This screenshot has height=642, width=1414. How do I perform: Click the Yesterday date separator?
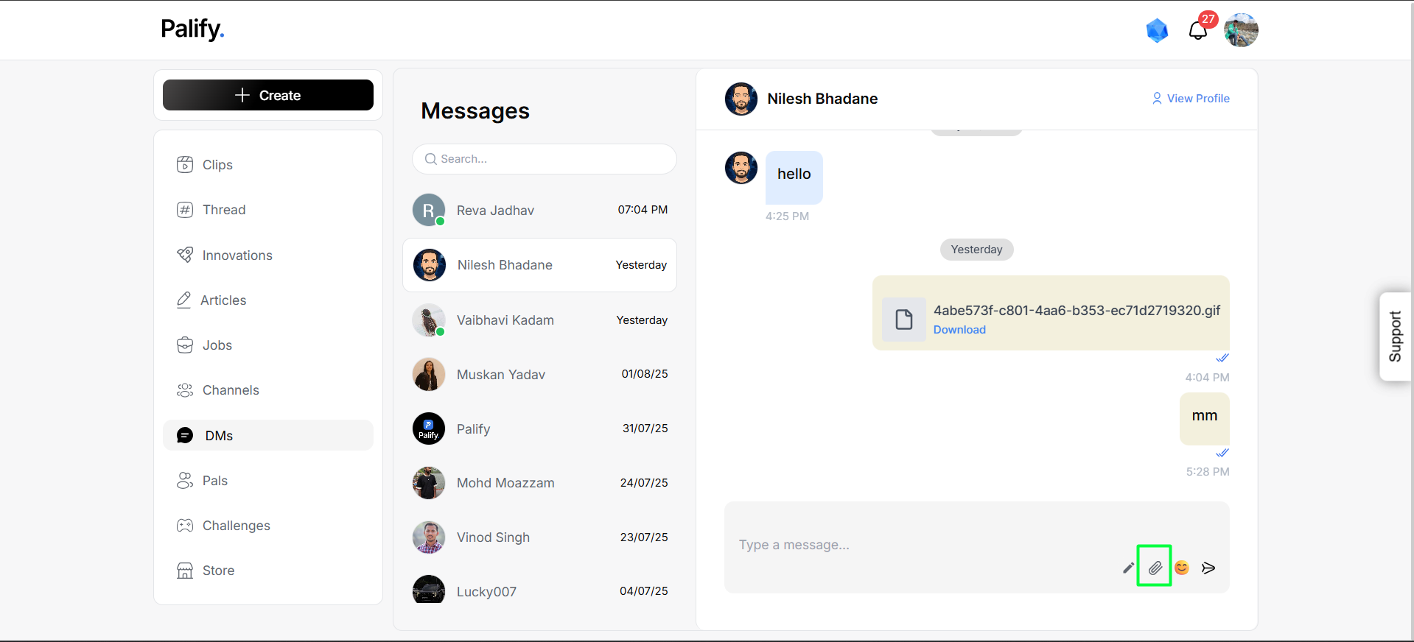[977, 250]
